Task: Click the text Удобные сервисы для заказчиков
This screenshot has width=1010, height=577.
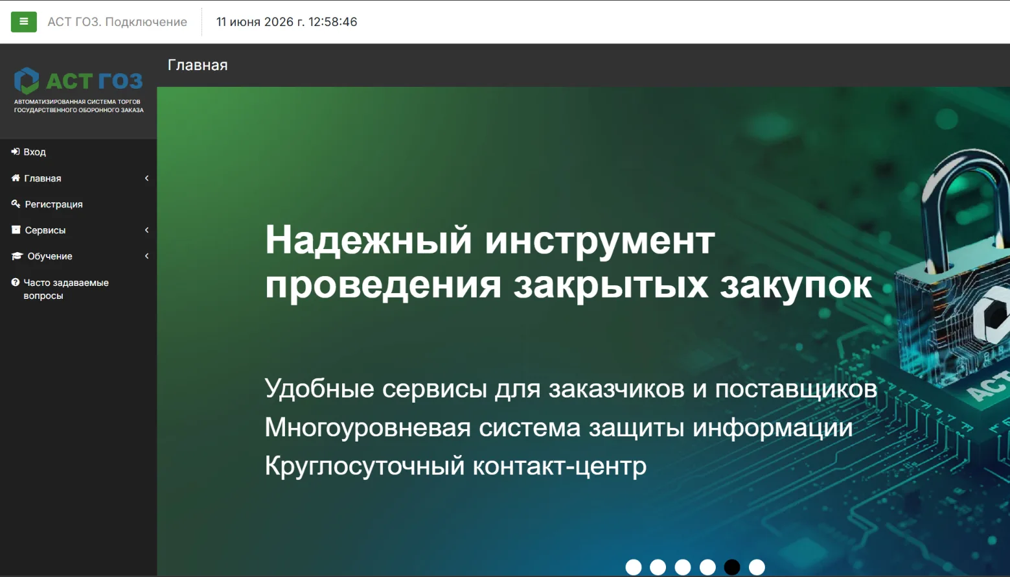Action: (571, 389)
